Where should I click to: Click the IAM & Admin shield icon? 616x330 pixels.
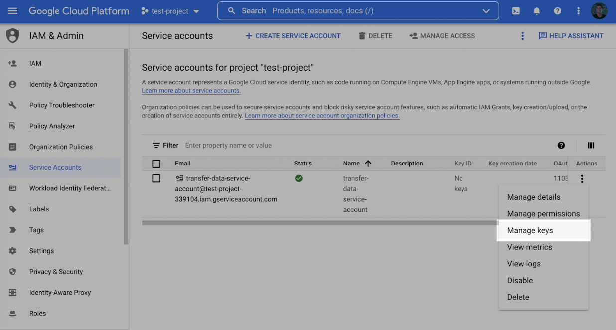coord(12,36)
